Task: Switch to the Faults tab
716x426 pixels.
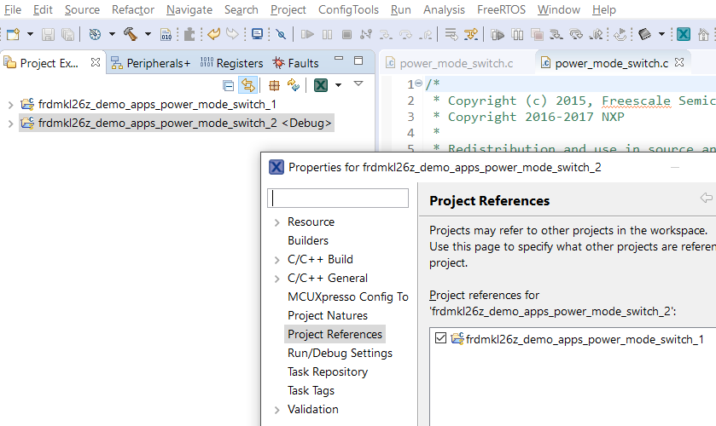Action: pyautogui.click(x=295, y=63)
